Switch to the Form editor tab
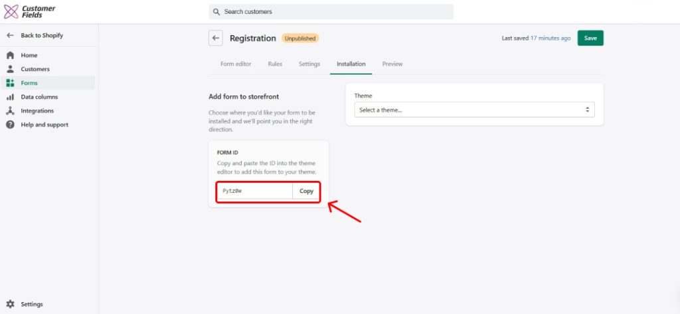The height and width of the screenshot is (314, 680). pos(236,64)
